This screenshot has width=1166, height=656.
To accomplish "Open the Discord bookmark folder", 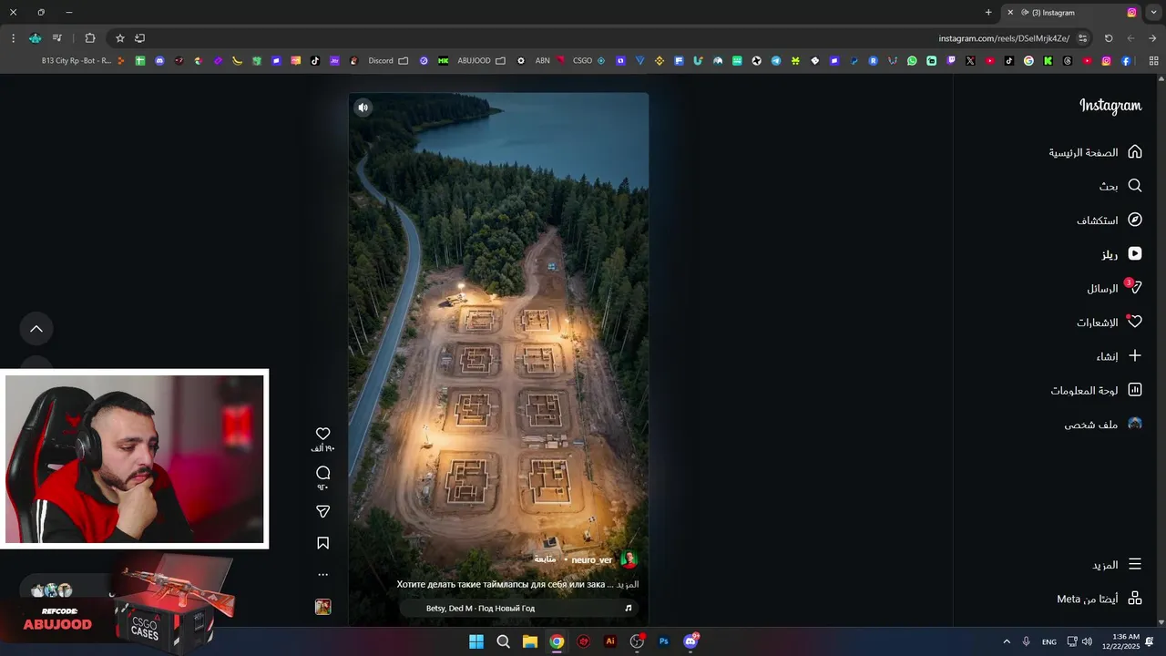I will [x=388, y=61].
